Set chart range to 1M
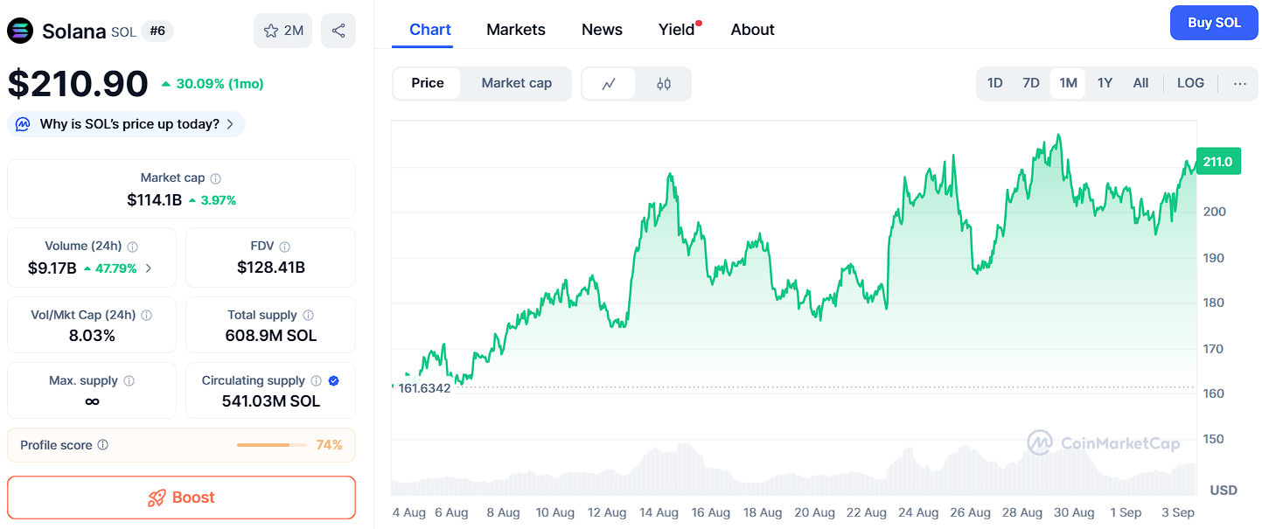Screen dimensions: 1262x529 point(1068,84)
